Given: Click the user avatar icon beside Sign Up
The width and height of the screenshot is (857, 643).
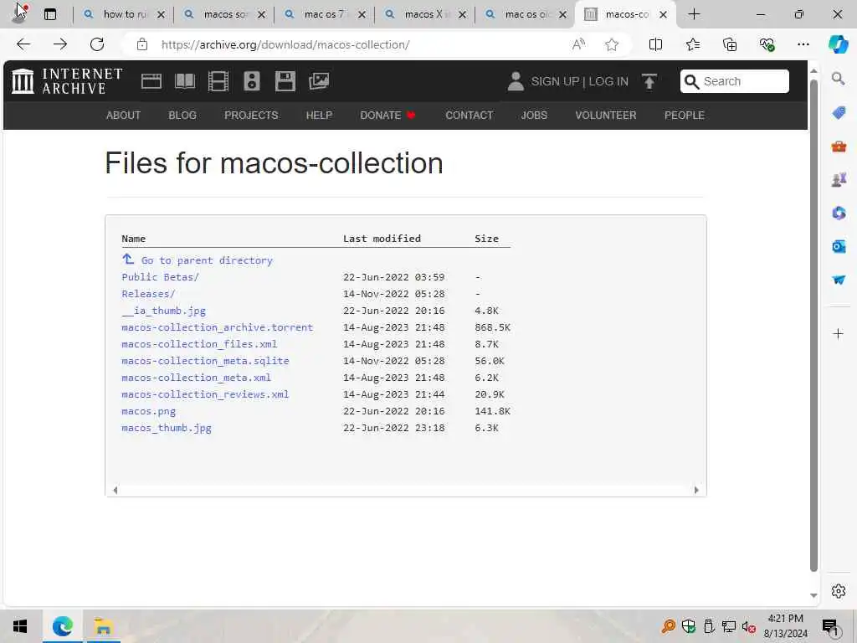Looking at the screenshot, I should 516,81.
